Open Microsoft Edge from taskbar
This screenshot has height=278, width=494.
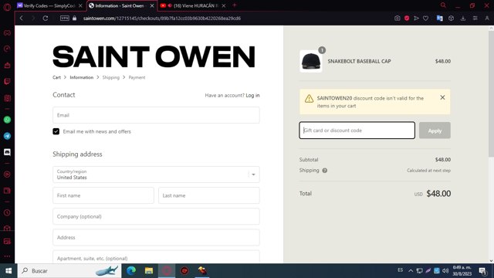[131, 271]
